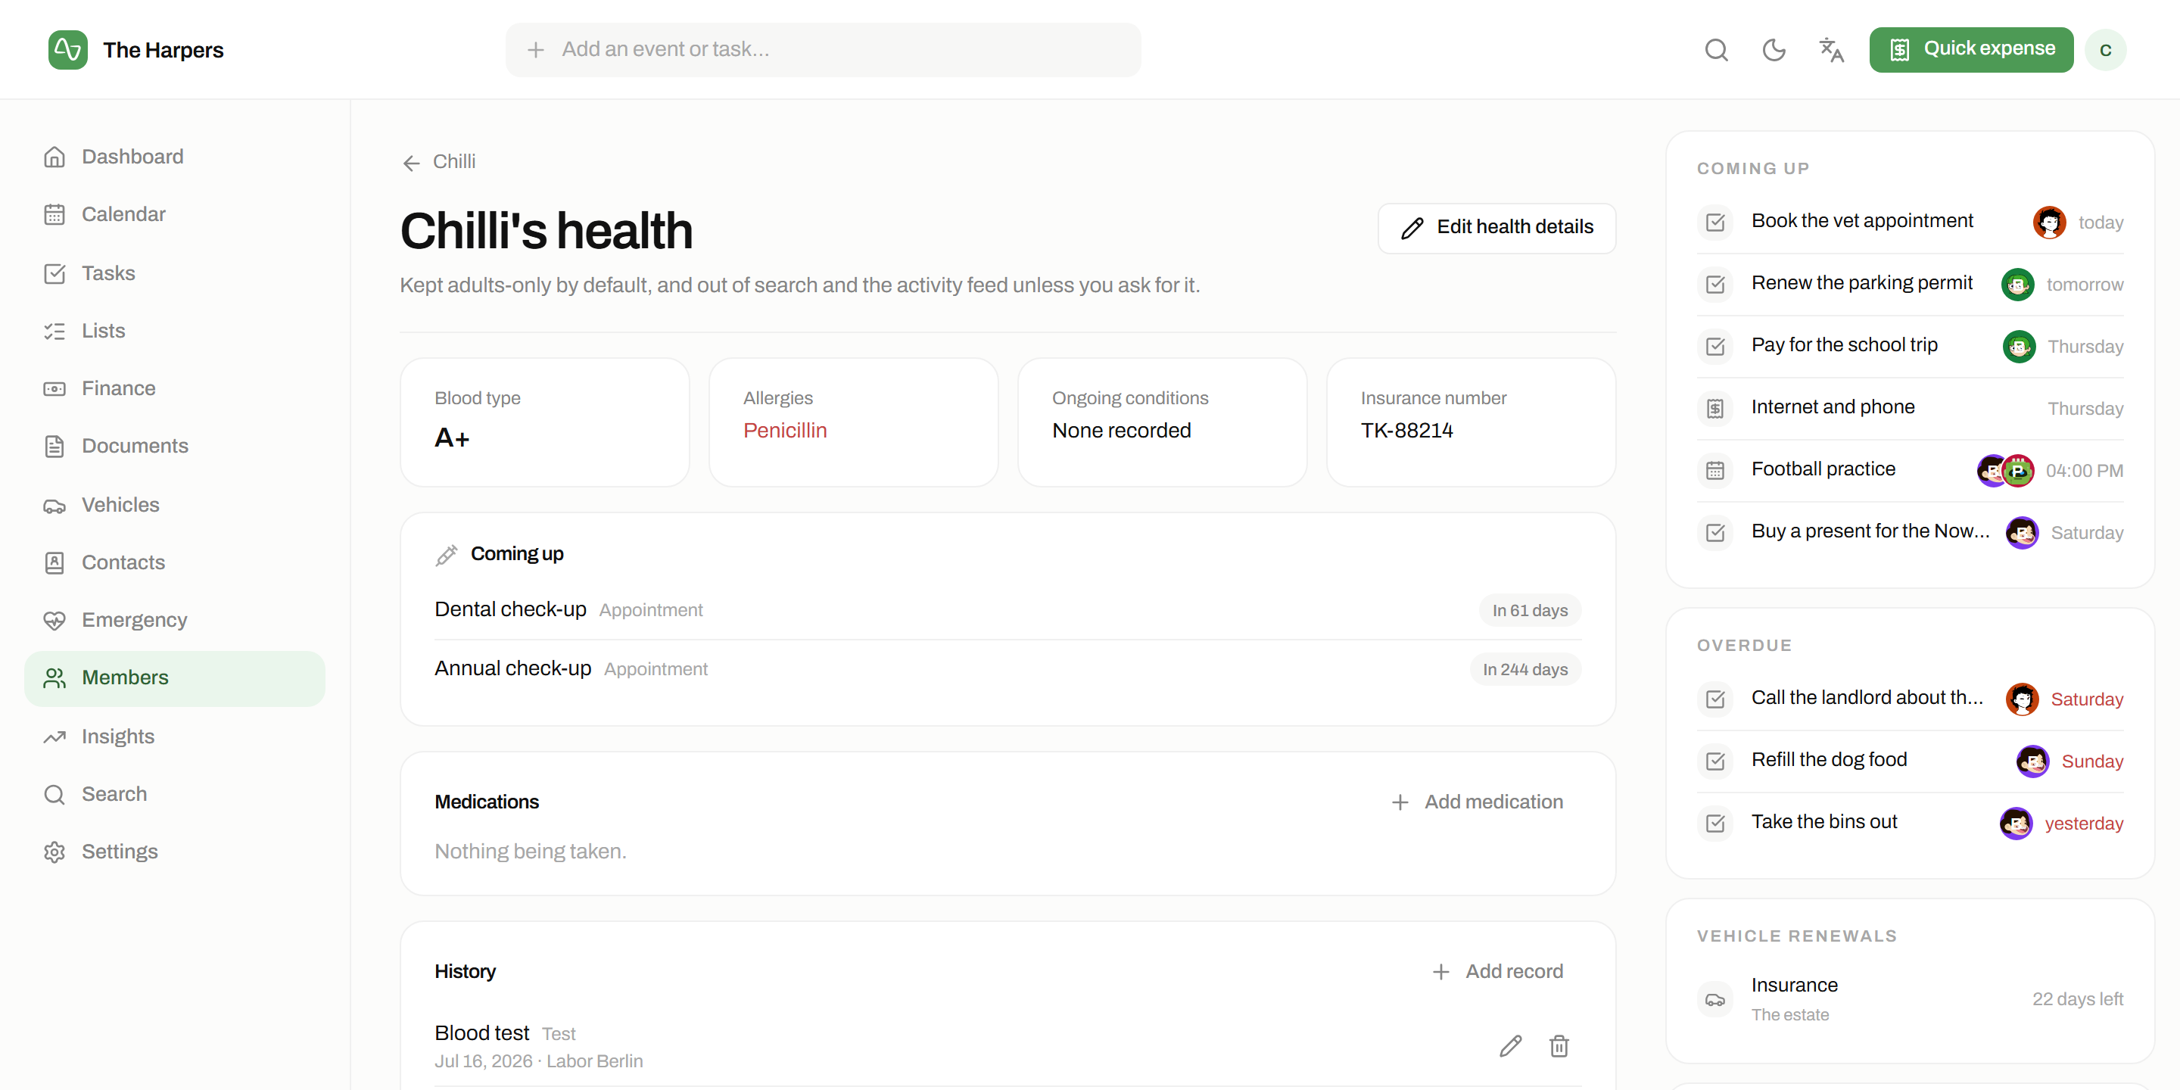Open the Annual check-up appointment row
The image size is (2180, 1090).
pos(1008,669)
